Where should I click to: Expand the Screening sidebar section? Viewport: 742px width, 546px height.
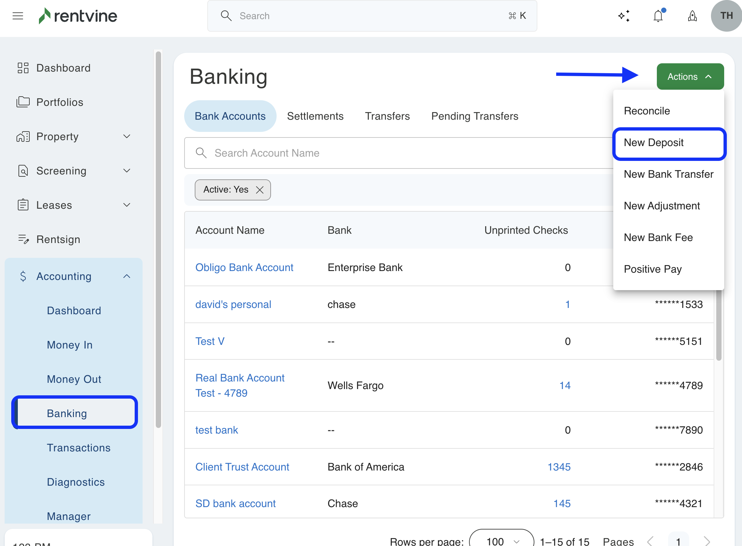coord(127,170)
